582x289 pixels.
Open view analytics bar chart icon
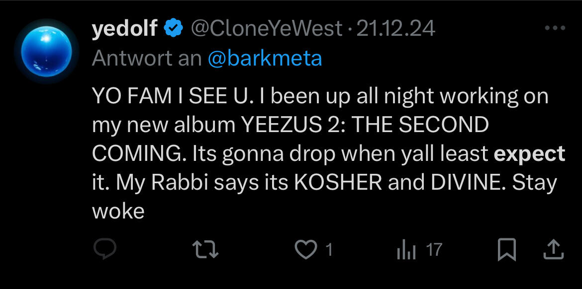click(x=406, y=250)
